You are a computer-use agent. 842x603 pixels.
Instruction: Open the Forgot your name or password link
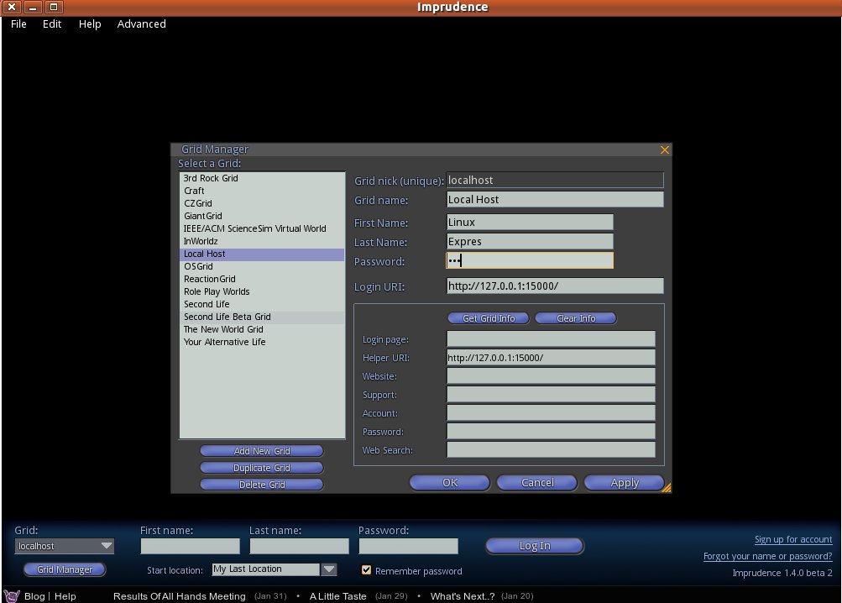(767, 556)
